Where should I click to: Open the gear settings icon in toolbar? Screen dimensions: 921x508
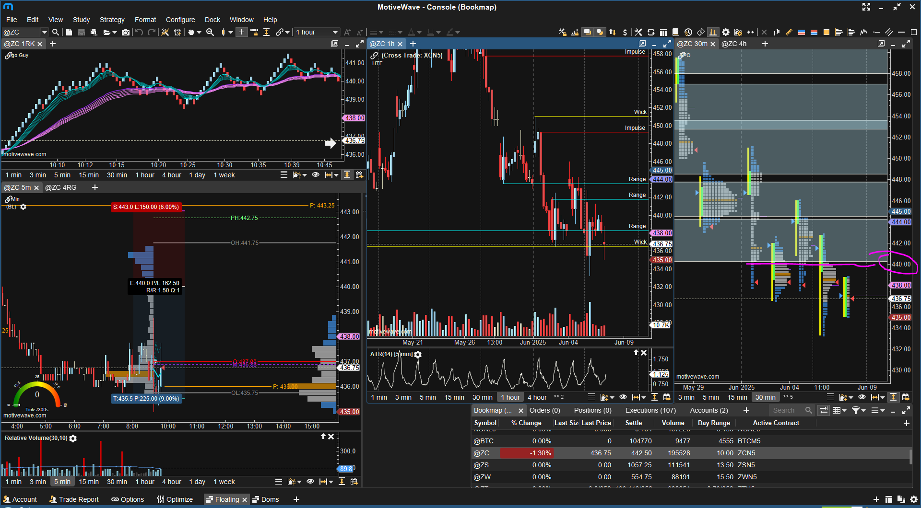click(726, 32)
